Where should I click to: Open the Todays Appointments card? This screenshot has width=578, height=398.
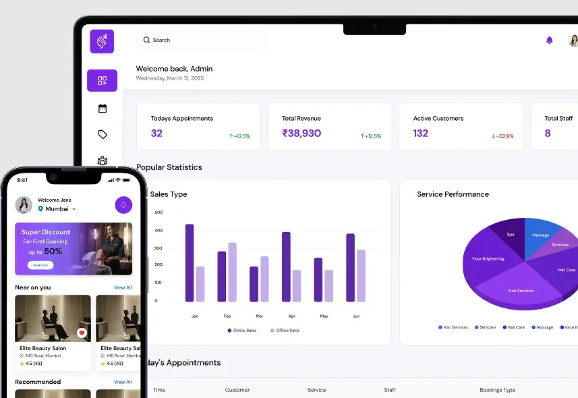tap(198, 127)
